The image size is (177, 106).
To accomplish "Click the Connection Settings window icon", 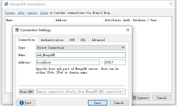I will (x=17, y=30).
